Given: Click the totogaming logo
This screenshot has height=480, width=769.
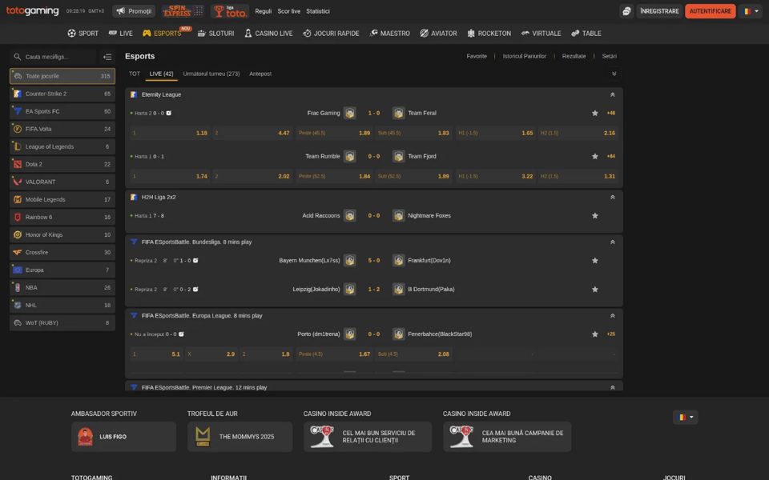Looking at the screenshot, I should [x=32, y=10].
